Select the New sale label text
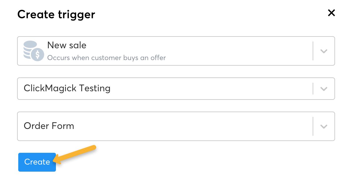The image size is (348, 189). point(67,45)
